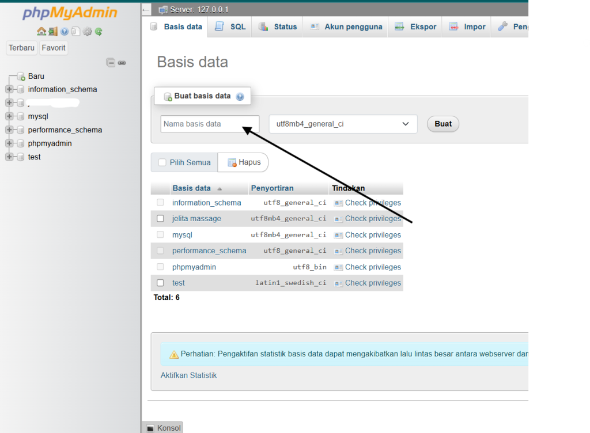Viewport: 590px width, 433px height.
Task: Collapse all tree nodes with minus icon
Action: pos(111,63)
